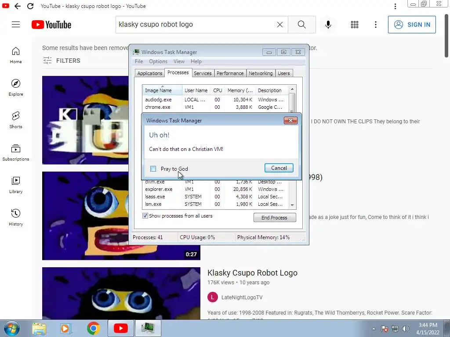This screenshot has height=337, width=450.
Task: Tick the Pray to God checkbox
Action: point(153,169)
